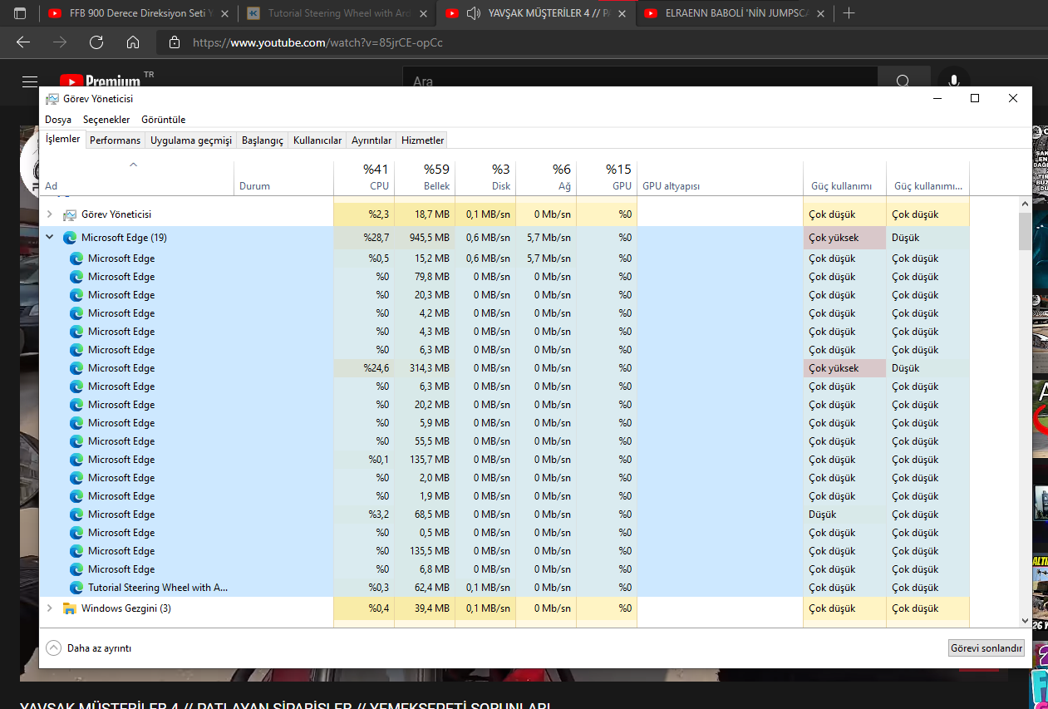Open Dosya menu
Screen dimensions: 1048x709
point(58,120)
